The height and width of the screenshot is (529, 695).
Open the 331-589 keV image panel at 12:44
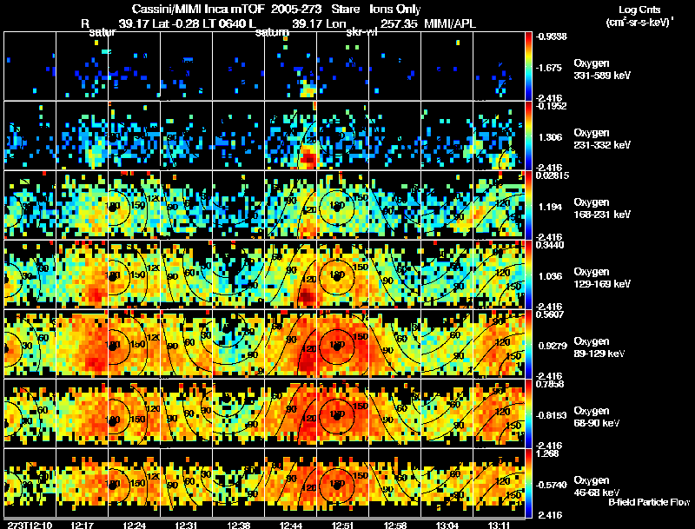coord(291,66)
